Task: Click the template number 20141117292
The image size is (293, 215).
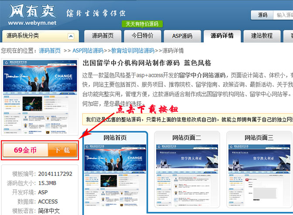Action: pyautogui.click(x=55, y=174)
